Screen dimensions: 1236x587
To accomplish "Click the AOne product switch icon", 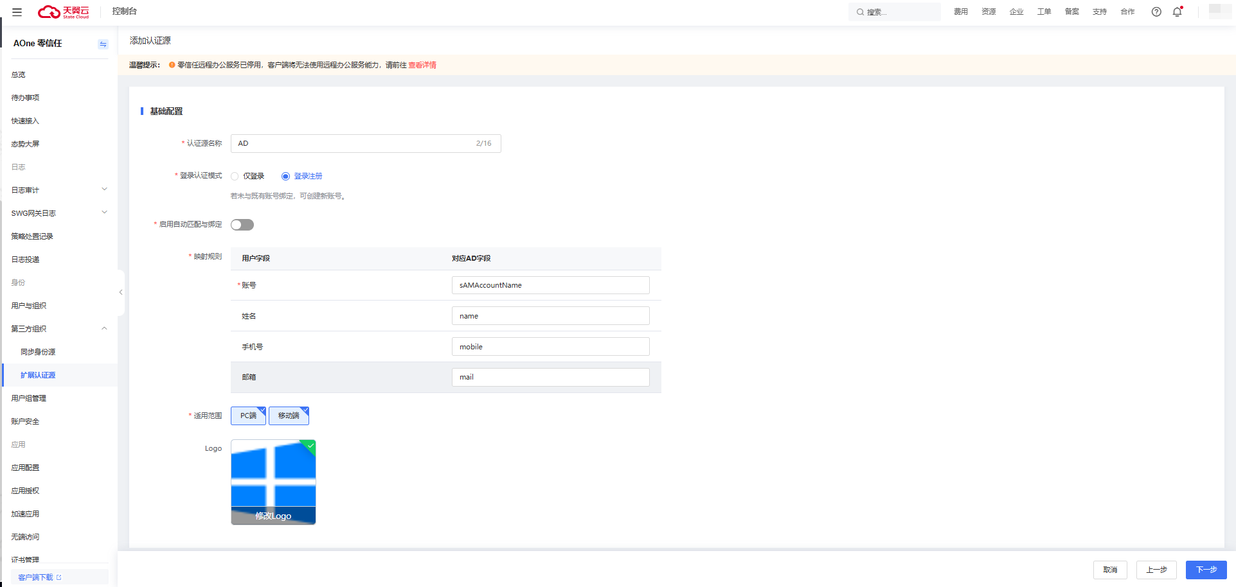I will 103,44.
